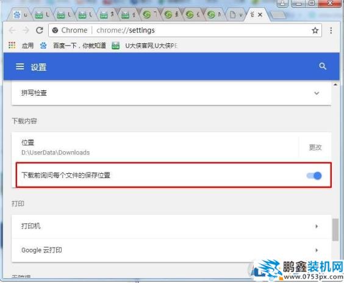Reload the page with refresh icon
Image resolution: width=344 pixels, height=283 pixels.
coord(40,30)
